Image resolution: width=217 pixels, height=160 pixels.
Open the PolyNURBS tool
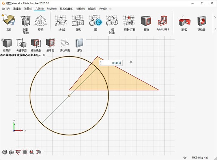(x=163, y=22)
